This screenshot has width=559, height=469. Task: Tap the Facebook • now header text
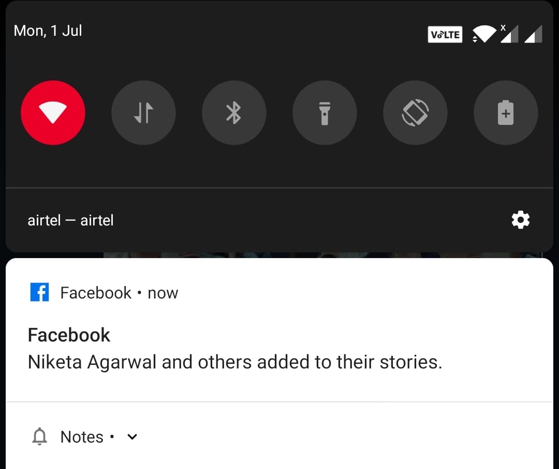point(119,293)
